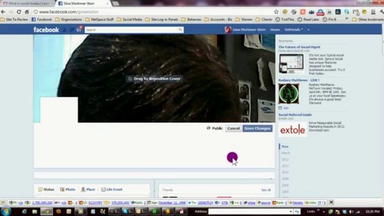Image resolution: width=384 pixels, height=216 pixels.
Task: Open Internet Explorer from taskbar
Action: pyautogui.click(x=24, y=211)
